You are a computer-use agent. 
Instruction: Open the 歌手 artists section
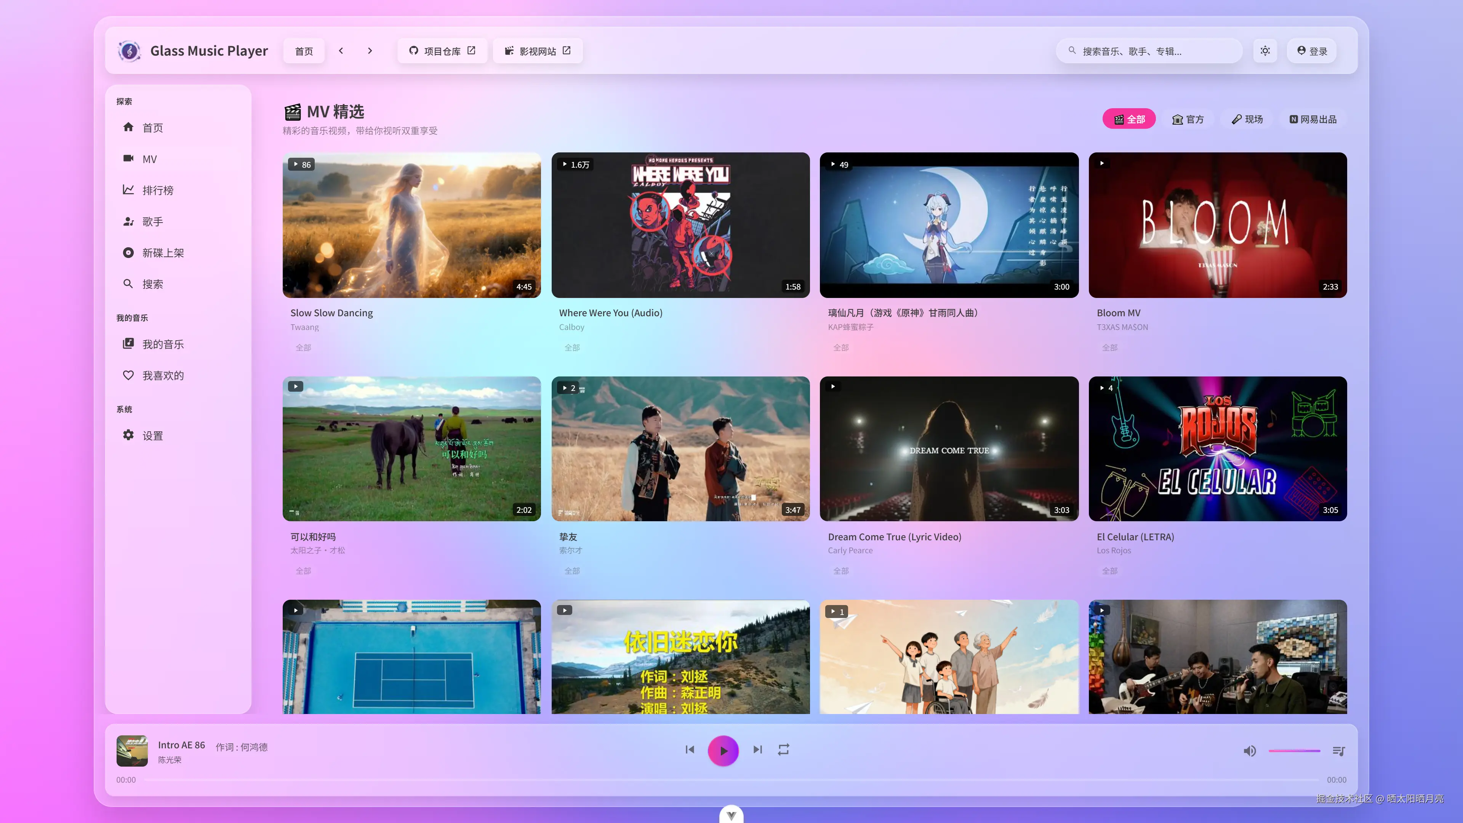click(x=152, y=221)
